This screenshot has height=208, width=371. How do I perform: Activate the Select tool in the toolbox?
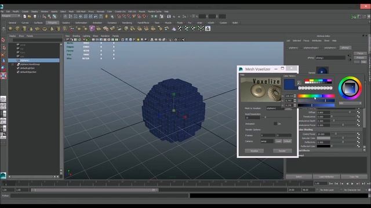(3, 40)
